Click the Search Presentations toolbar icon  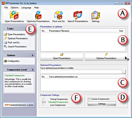click(x=78, y=17)
